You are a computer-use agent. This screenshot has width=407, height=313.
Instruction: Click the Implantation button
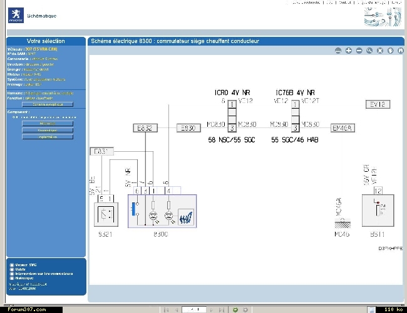click(x=48, y=137)
